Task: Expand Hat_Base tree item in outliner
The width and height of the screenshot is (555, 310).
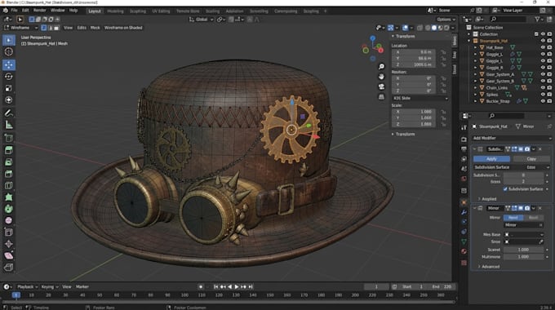Action: click(x=475, y=47)
